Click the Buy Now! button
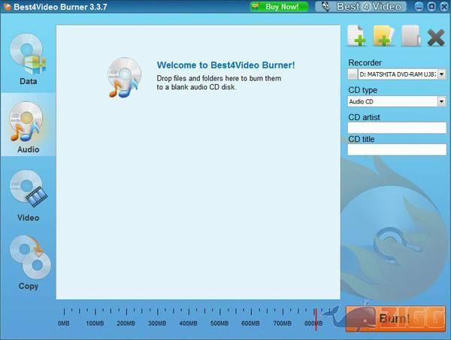This screenshot has width=451, height=340. tap(279, 7)
